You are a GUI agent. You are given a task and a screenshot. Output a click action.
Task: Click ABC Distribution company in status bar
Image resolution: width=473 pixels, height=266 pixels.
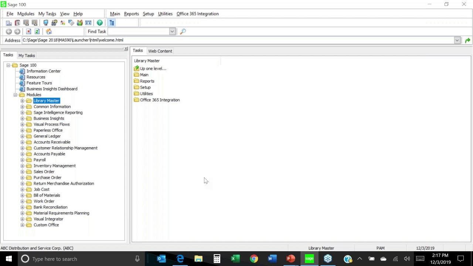(37, 248)
